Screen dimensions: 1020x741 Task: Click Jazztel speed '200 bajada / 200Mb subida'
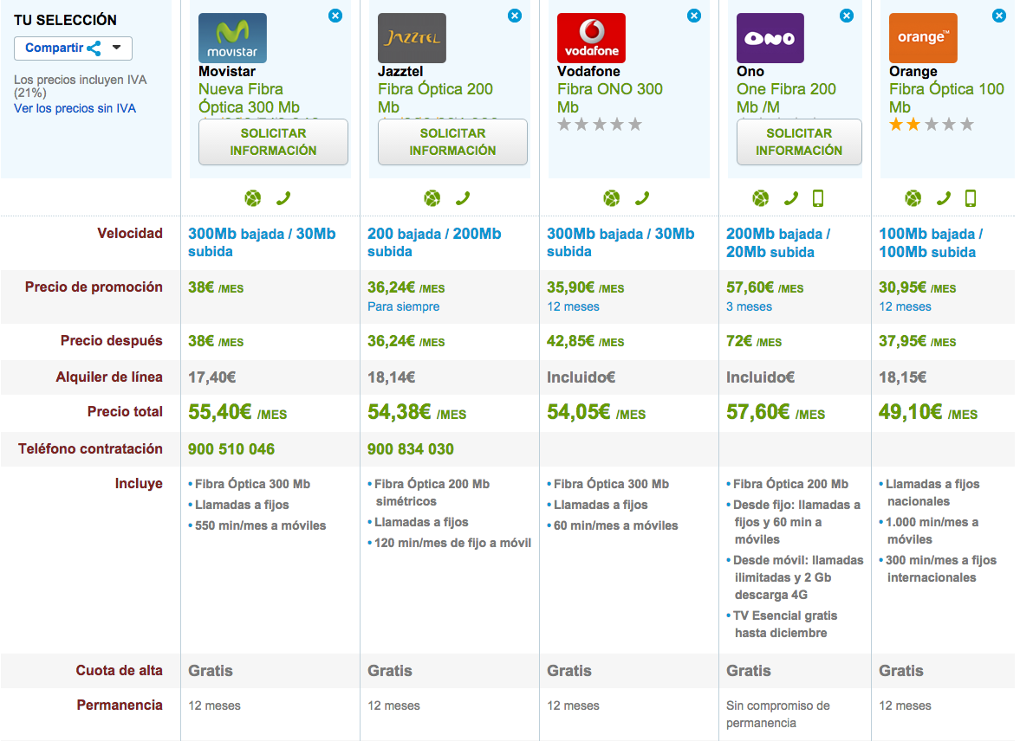point(434,242)
